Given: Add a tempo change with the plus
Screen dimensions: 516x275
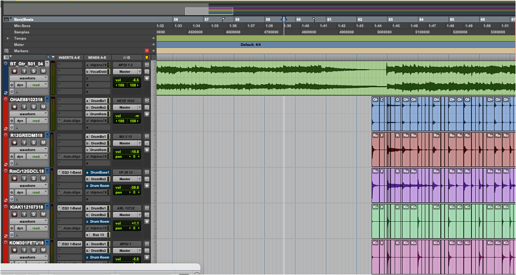Looking at the screenshot, I should (153, 38).
